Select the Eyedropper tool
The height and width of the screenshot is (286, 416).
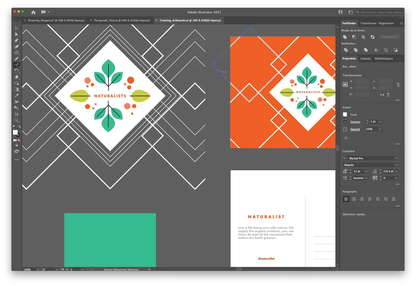point(16,96)
